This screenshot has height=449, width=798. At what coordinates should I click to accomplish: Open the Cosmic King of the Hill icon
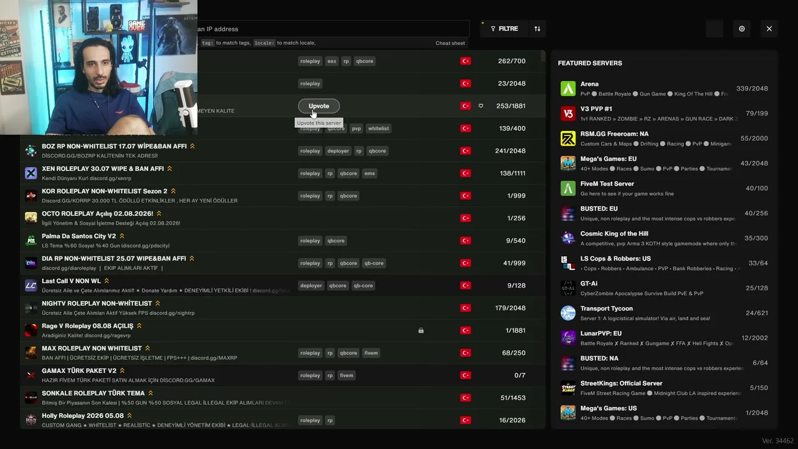coord(568,238)
